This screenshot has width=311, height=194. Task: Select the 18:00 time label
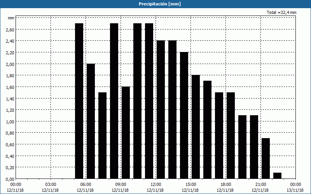225,185
